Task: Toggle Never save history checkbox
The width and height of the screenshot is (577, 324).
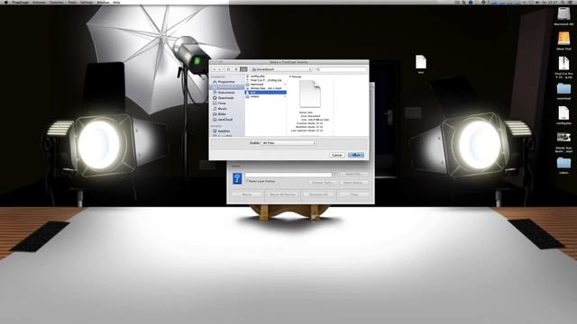Action: pos(247,181)
